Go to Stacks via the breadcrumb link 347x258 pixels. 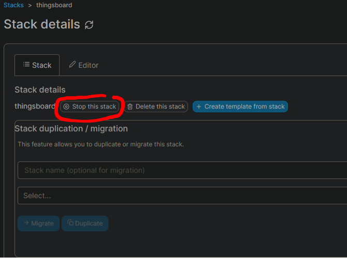coord(13,5)
